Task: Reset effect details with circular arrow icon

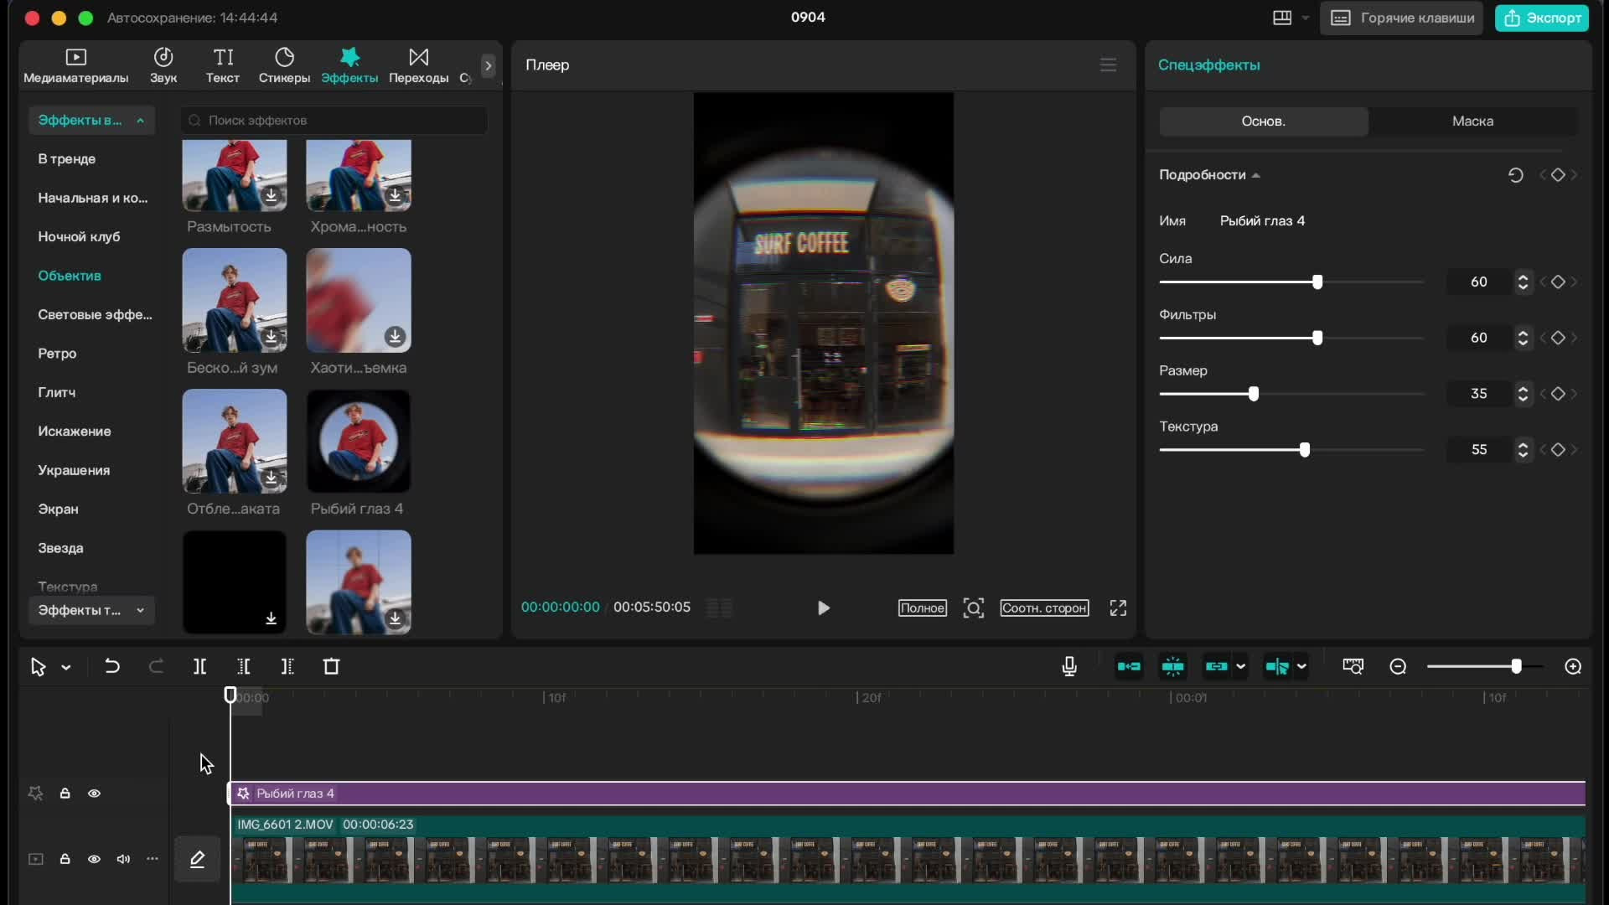Action: [x=1515, y=174]
